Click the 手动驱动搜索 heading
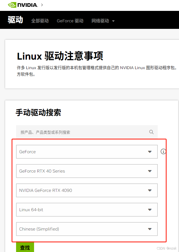Viewport: 179px width, 252px height. coord(38,112)
